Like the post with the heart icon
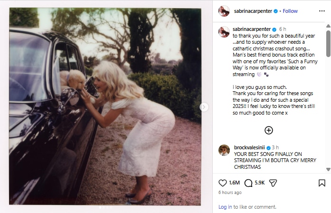331x213 pixels. [x=223, y=183]
